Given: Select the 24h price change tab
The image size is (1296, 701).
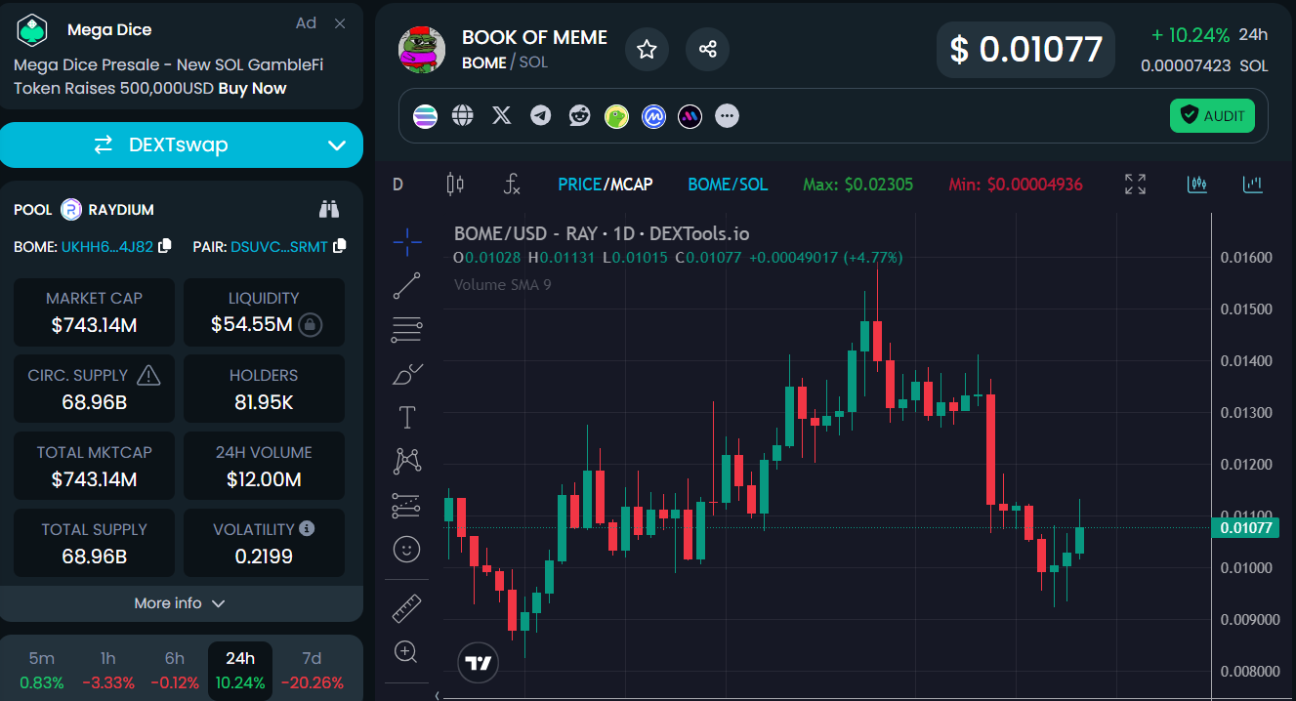Looking at the screenshot, I should click(x=240, y=671).
